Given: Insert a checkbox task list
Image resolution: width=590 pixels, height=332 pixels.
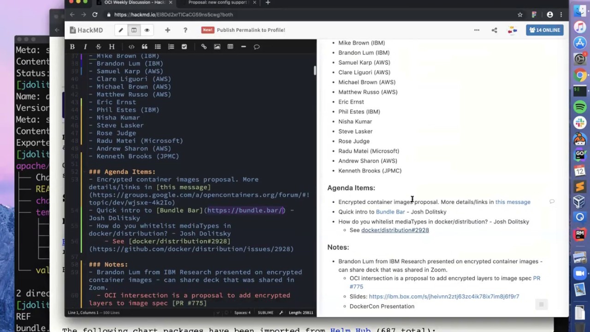Looking at the screenshot, I should pos(184,47).
